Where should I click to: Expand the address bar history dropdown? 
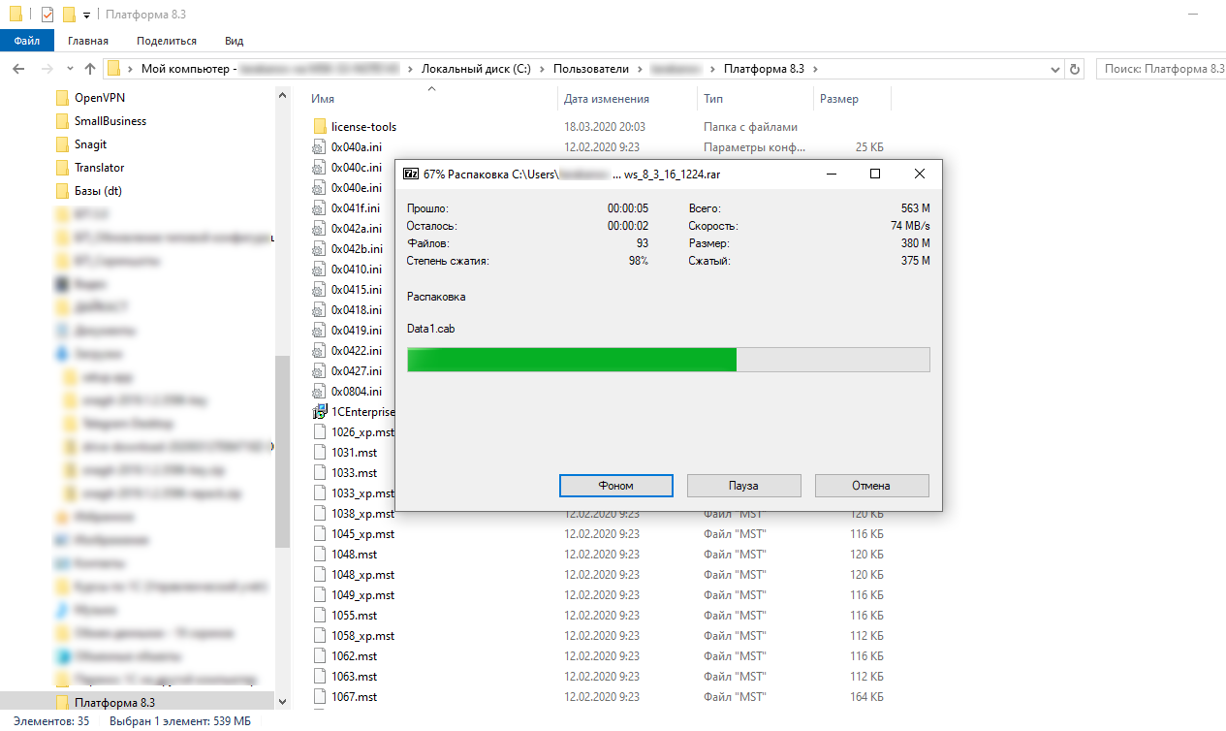pos(1055,69)
